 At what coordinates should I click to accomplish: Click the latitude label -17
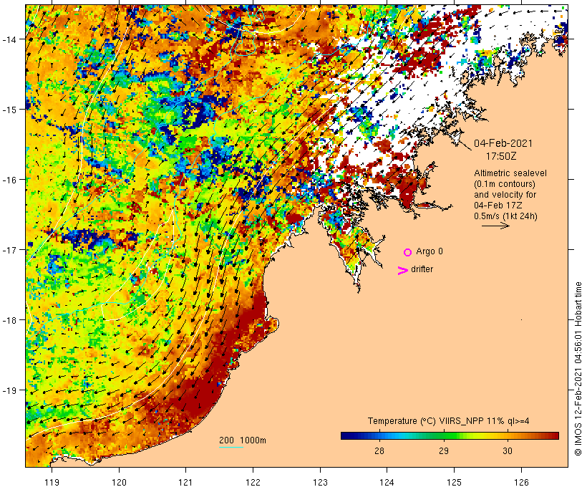point(9,249)
